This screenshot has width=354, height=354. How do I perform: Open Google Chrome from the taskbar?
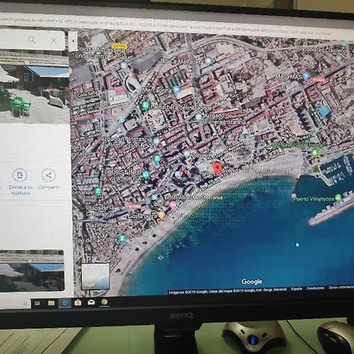point(105,302)
